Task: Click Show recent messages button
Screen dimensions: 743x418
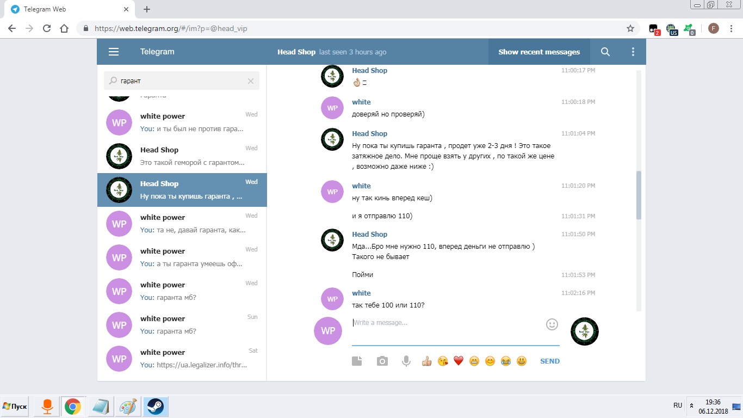Action: point(539,52)
